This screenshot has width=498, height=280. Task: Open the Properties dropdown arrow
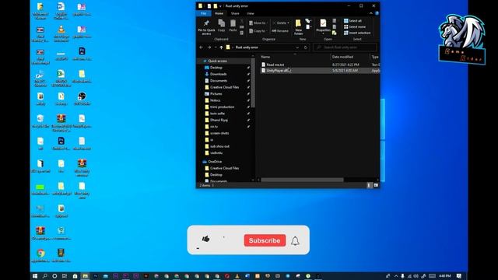[323, 33]
